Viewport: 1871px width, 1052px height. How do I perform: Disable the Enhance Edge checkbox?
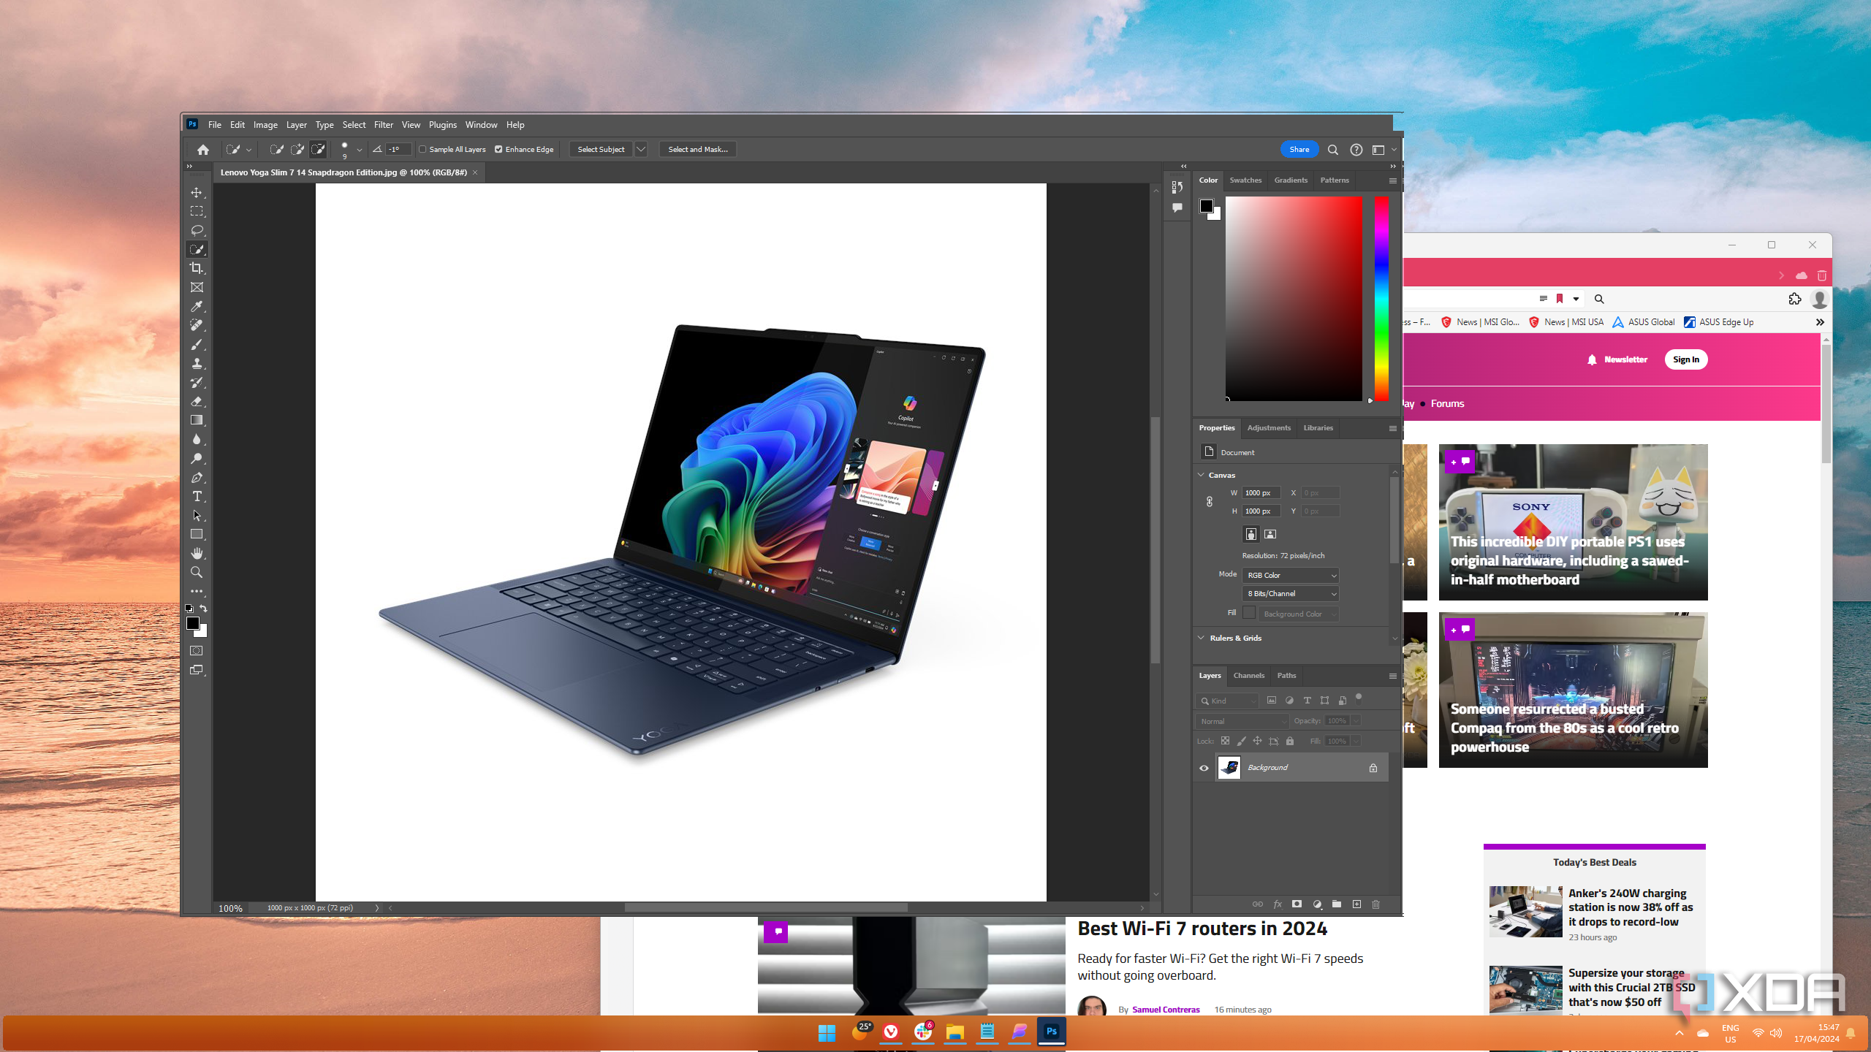click(x=498, y=150)
